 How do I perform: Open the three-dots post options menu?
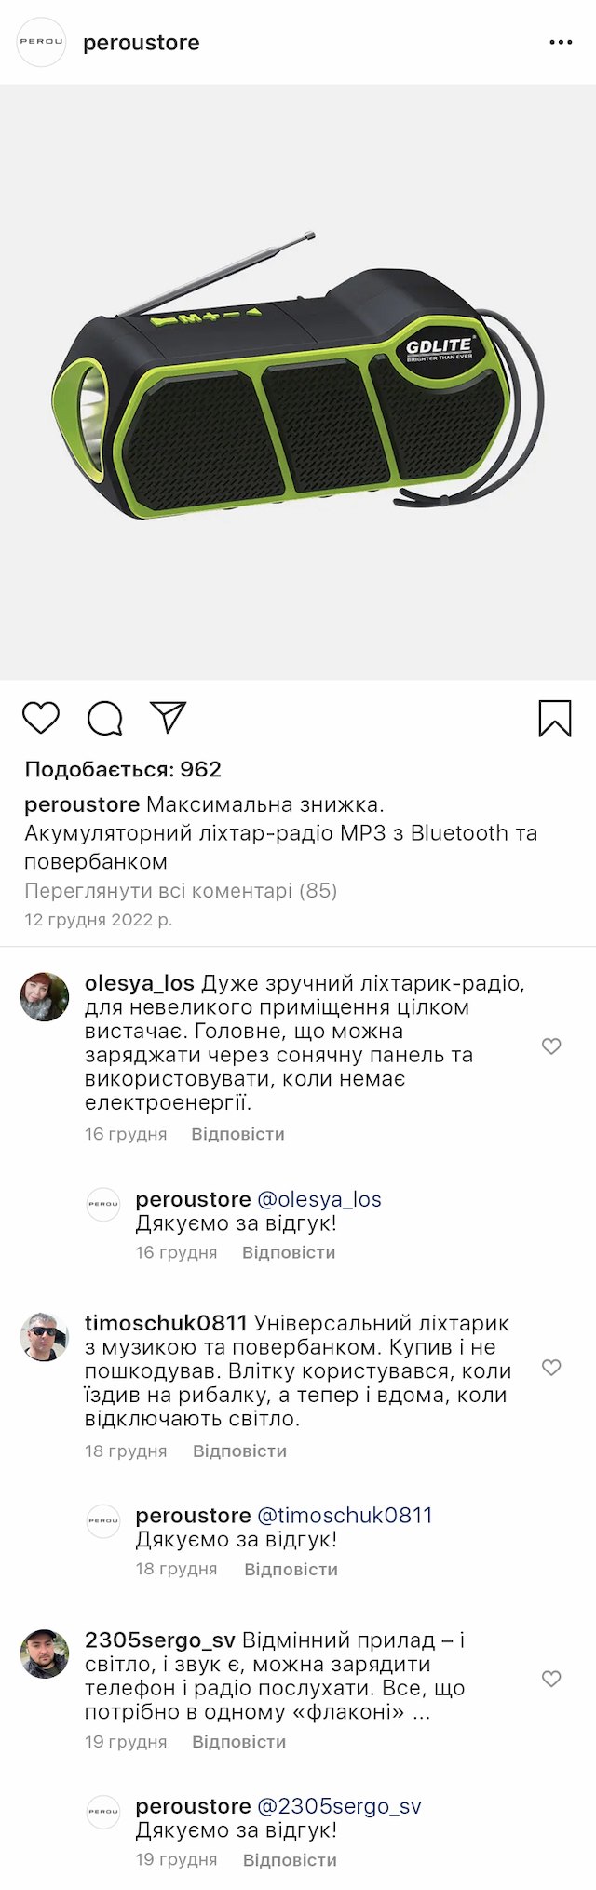pyautogui.click(x=561, y=43)
